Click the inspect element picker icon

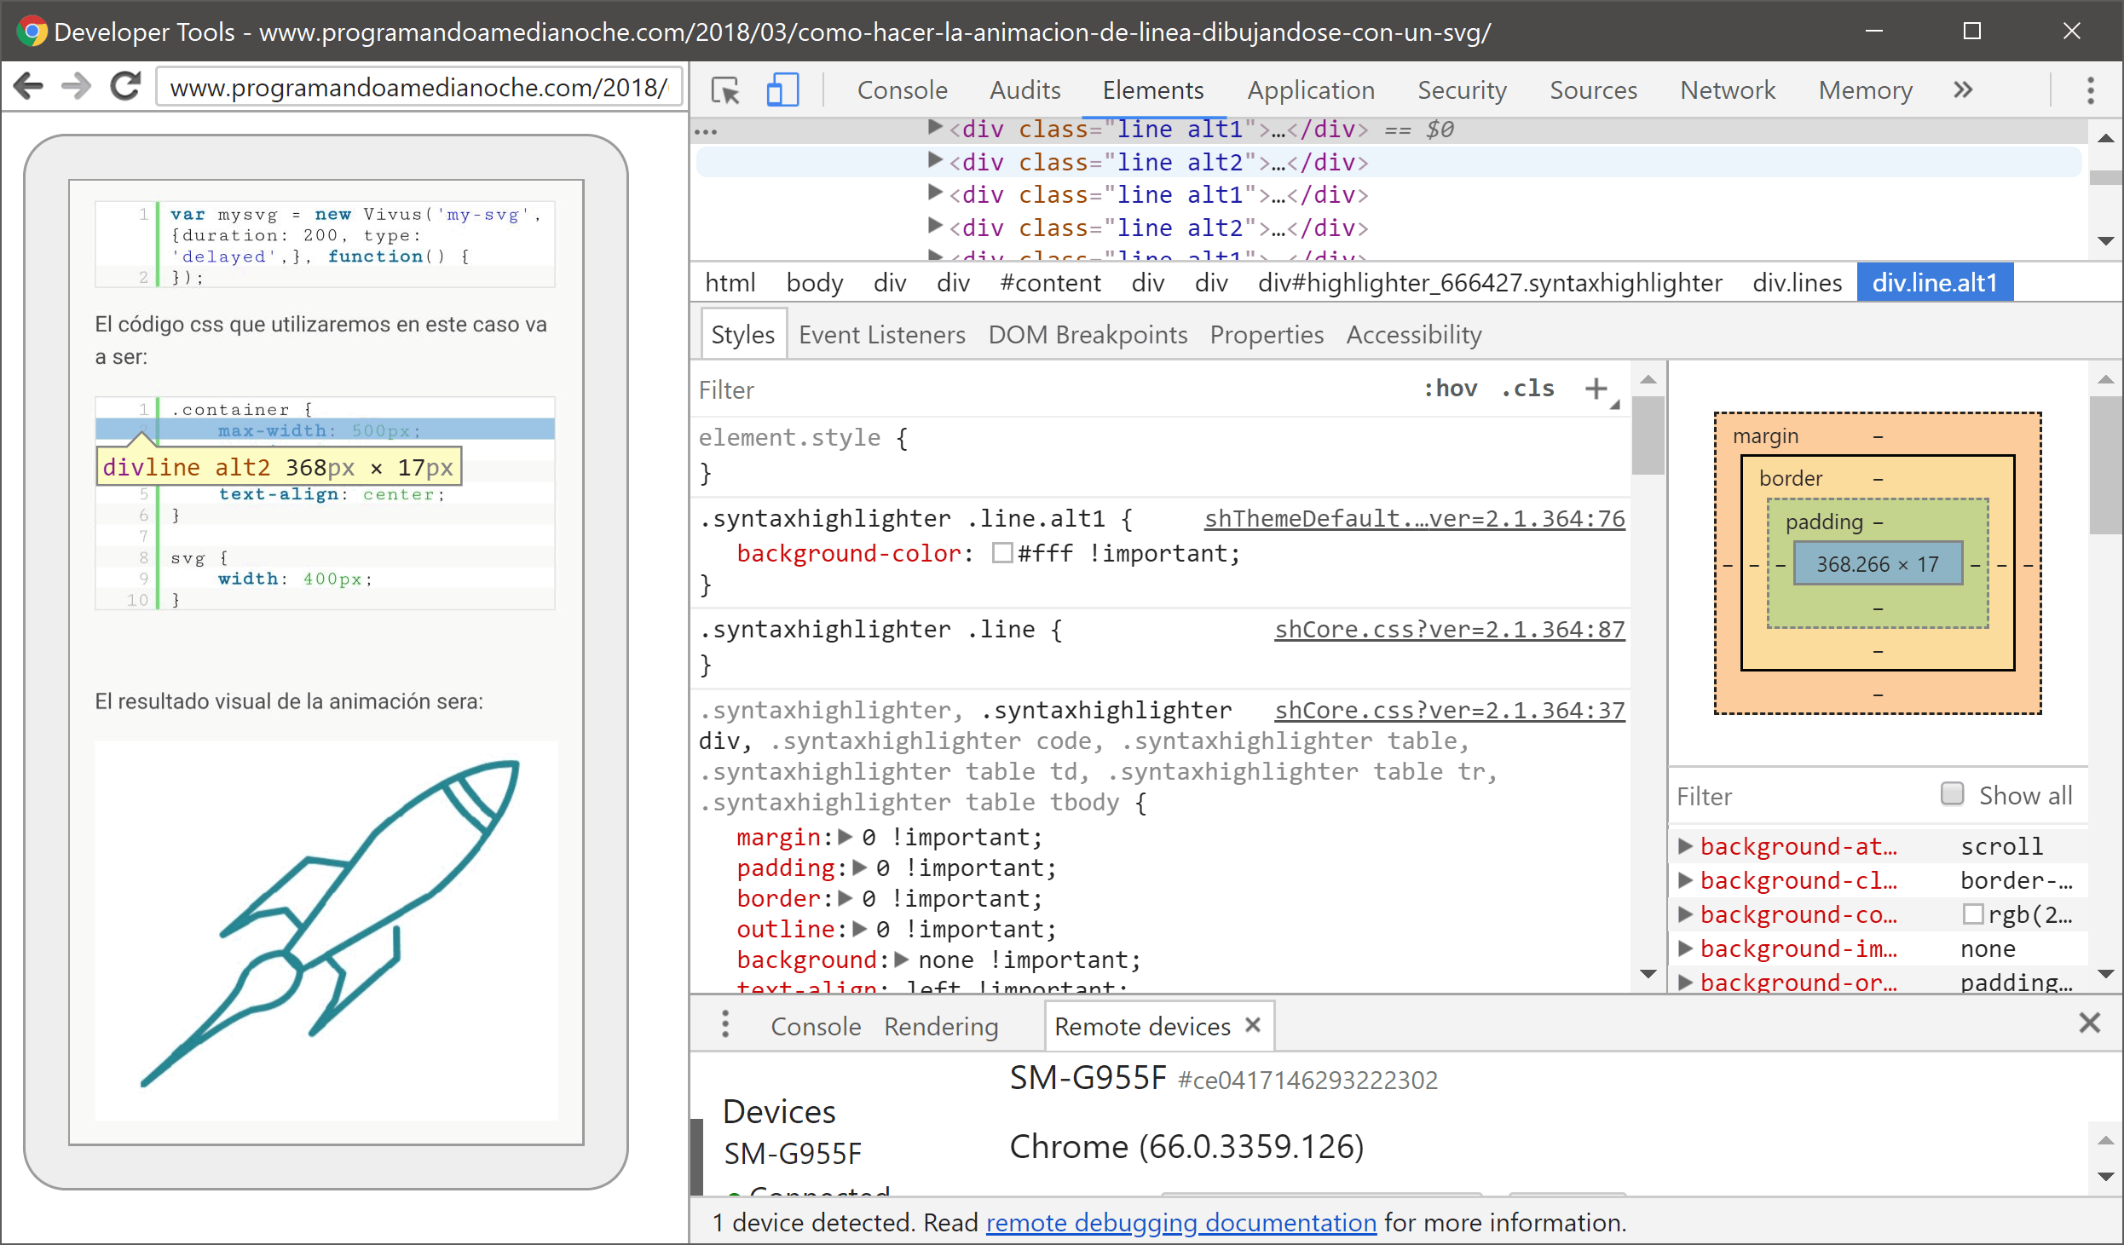point(725,90)
